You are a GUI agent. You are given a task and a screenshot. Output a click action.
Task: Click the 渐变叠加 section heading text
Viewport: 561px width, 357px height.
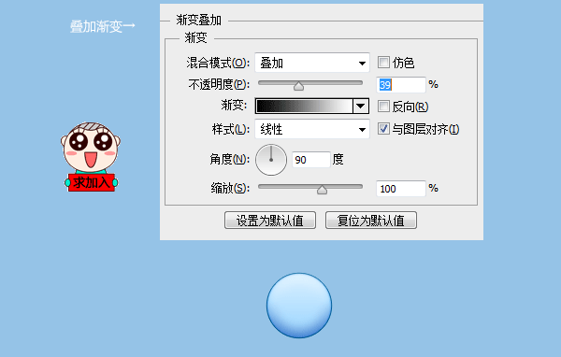(199, 20)
